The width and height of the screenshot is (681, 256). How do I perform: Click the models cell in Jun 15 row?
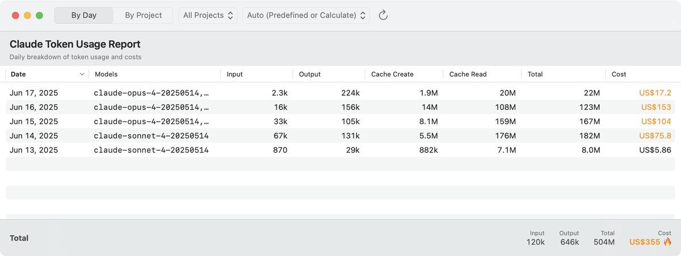tap(151, 121)
